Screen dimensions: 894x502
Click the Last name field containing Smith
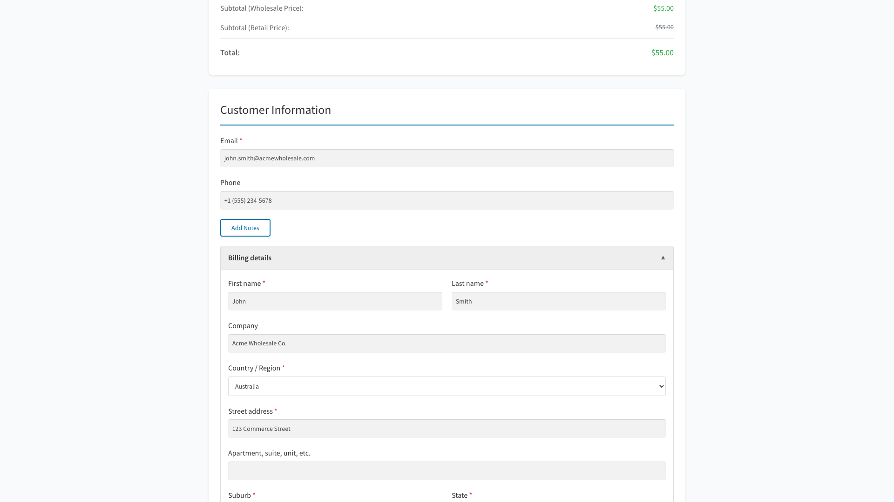click(558, 301)
